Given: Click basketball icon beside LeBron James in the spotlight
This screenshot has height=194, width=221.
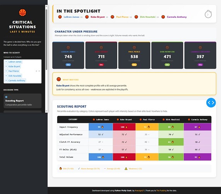Looking at the screenshot, I should pyautogui.click(x=60, y=17).
